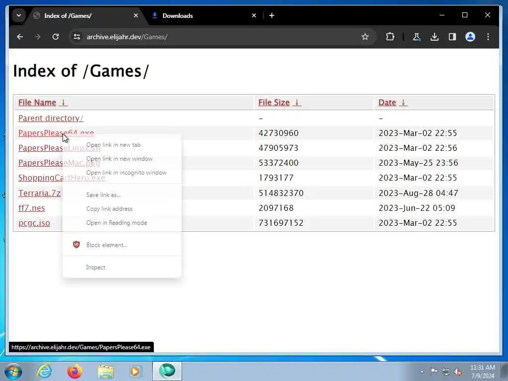
Task: Select the Index of /Games/ tab
Action: (x=86, y=15)
